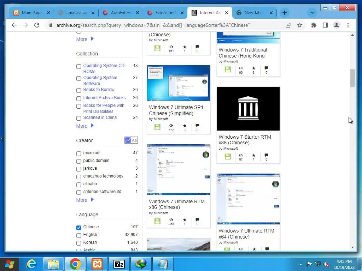Open Windows Explorer folder from taskbar
This screenshot has height=271, width=362.
pyautogui.click(x=53, y=264)
